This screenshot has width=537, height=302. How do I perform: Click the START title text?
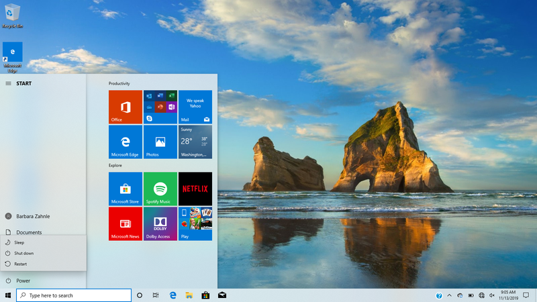24,83
